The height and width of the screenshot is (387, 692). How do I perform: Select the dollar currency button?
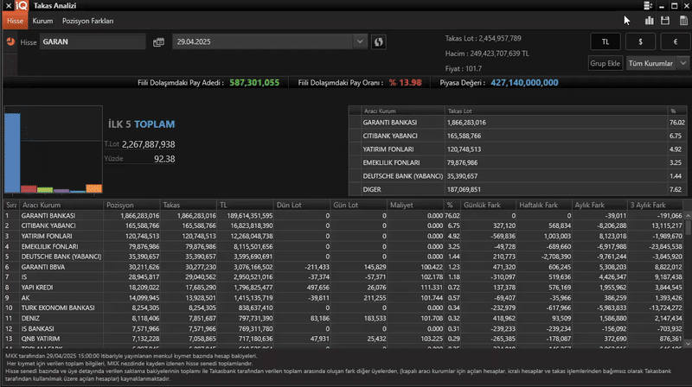point(640,41)
